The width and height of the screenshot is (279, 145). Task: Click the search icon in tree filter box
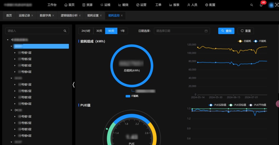[x=65, y=31]
